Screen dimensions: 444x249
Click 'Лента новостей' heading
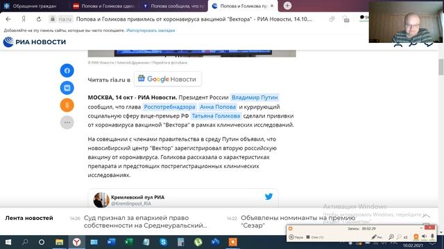pyautogui.click(x=29, y=218)
